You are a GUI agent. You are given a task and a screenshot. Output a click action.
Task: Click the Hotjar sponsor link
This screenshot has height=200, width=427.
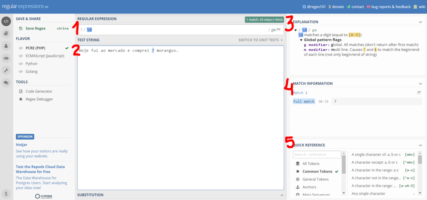pos(22,145)
